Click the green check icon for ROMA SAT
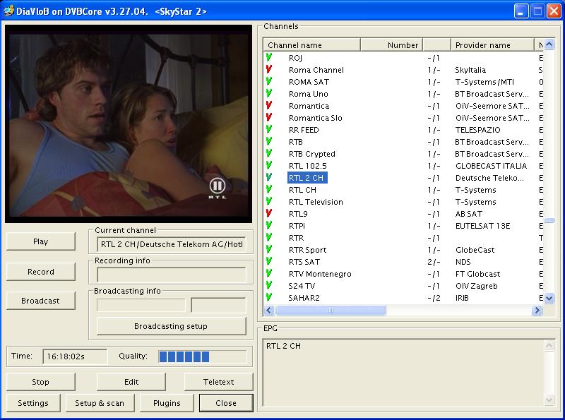 click(x=269, y=81)
